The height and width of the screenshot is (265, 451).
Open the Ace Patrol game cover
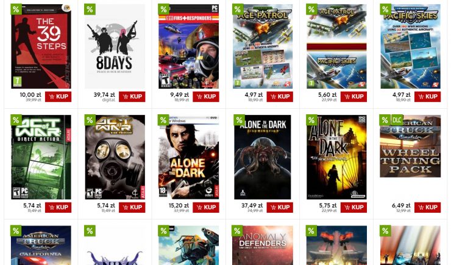coord(263,46)
